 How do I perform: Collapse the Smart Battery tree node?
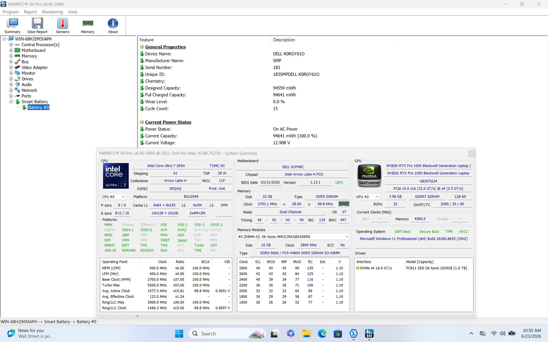[x=11, y=102]
